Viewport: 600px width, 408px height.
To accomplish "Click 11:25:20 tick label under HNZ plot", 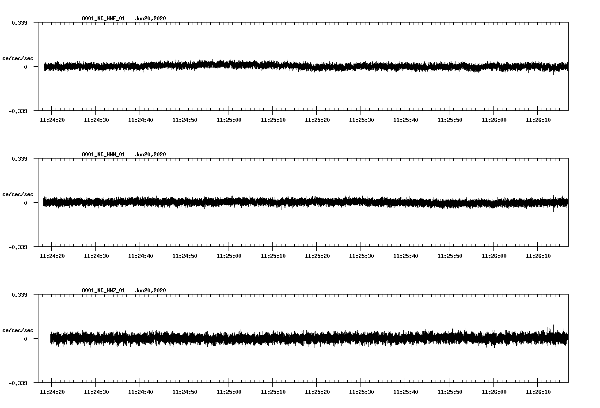I will 317,392.
